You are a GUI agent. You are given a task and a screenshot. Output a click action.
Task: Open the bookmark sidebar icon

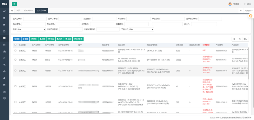click(4, 25)
